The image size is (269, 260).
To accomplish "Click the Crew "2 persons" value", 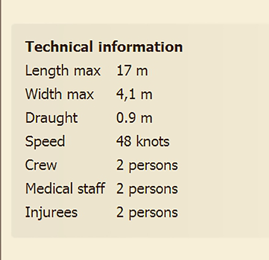I will pos(147,165).
